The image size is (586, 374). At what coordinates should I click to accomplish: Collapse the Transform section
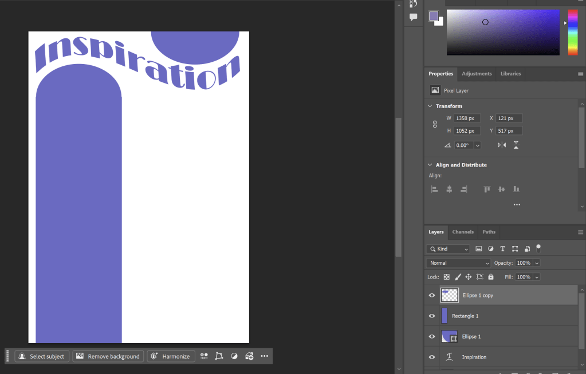pos(430,106)
